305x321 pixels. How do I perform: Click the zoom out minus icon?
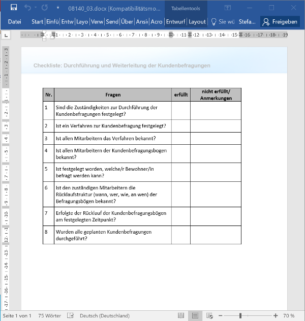[219, 315]
